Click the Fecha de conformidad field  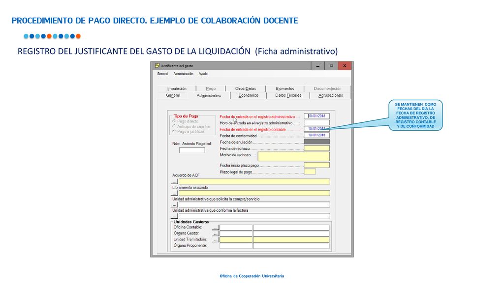click(316, 136)
